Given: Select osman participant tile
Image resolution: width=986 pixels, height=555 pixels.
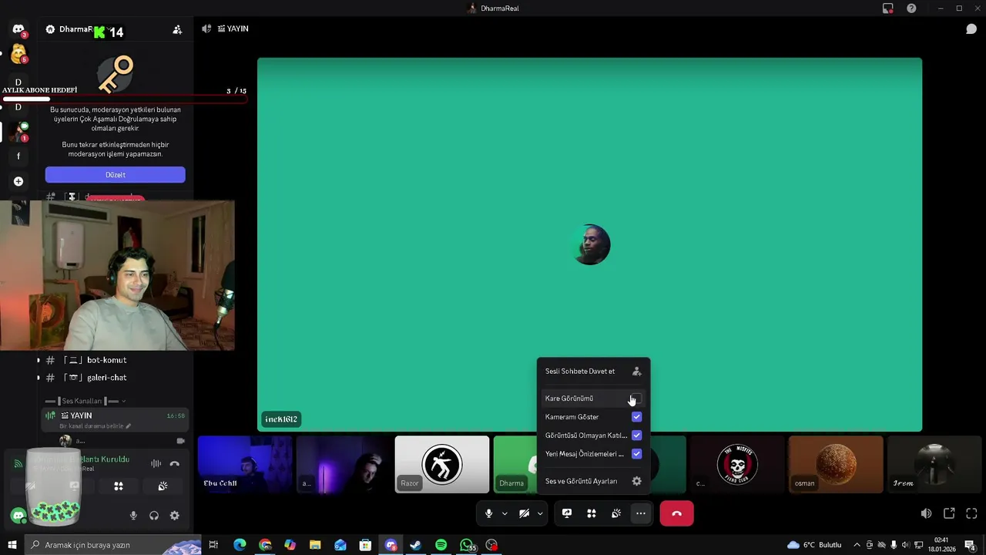Looking at the screenshot, I should click(836, 465).
